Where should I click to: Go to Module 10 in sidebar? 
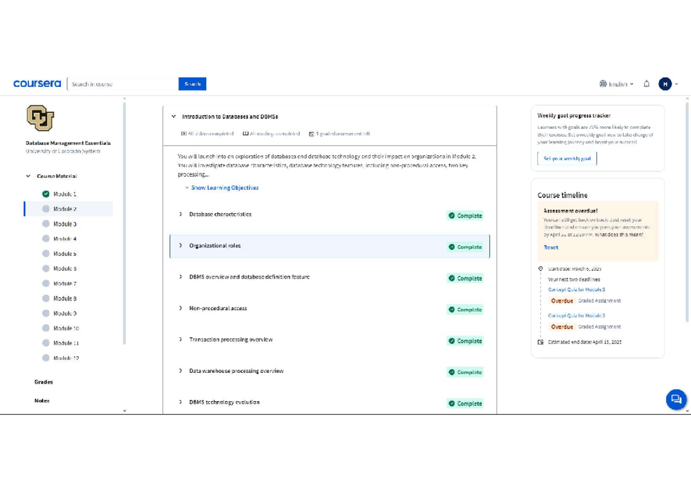point(66,328)
